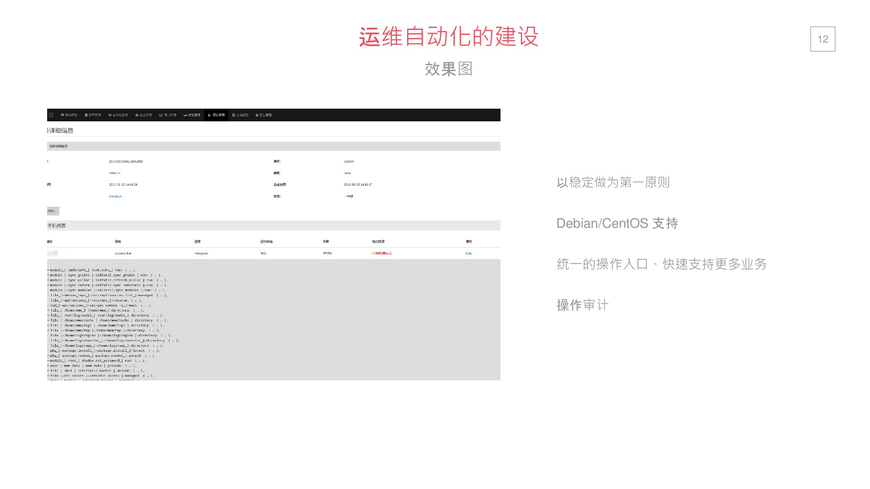Click the project name cell in host row
The width and height of the screenshot is (870, 489).
pyautogui.click(x=123, y=254)
